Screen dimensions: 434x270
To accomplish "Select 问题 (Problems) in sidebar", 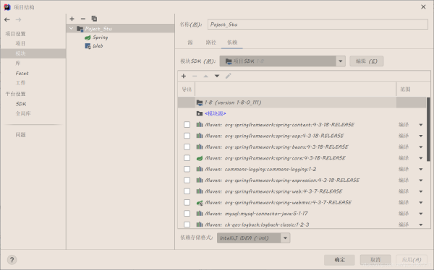I will point(20,135).
